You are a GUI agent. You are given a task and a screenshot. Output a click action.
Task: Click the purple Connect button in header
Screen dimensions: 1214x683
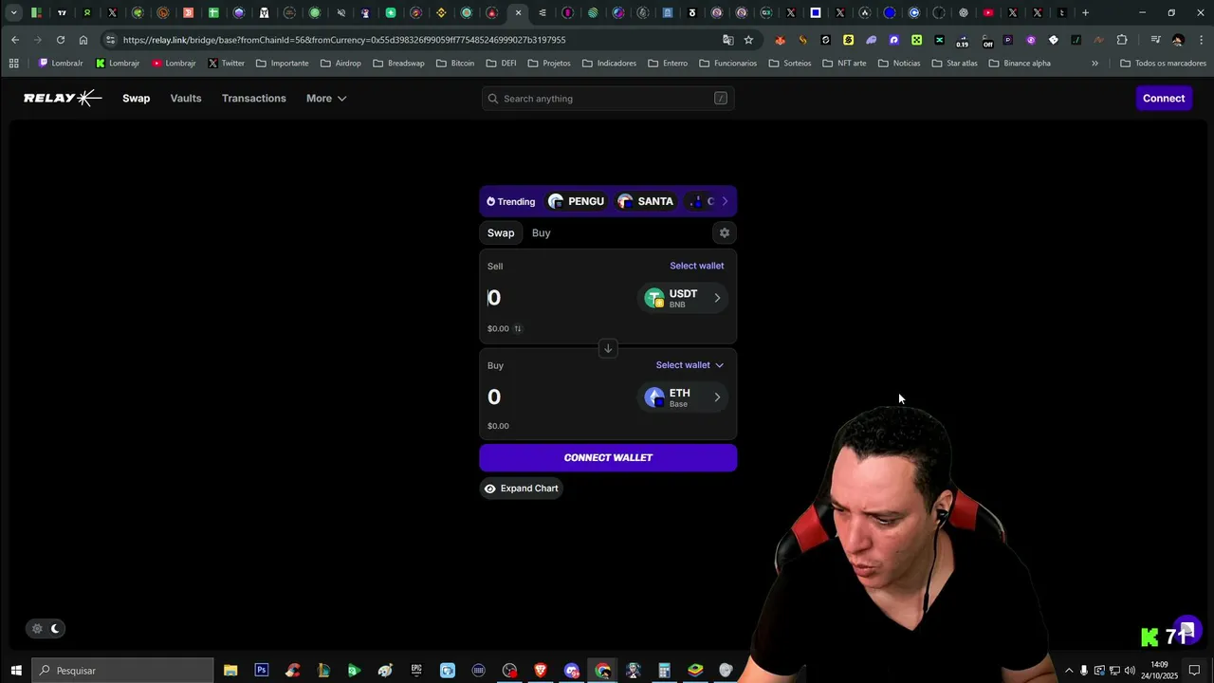coord(1164,99)
